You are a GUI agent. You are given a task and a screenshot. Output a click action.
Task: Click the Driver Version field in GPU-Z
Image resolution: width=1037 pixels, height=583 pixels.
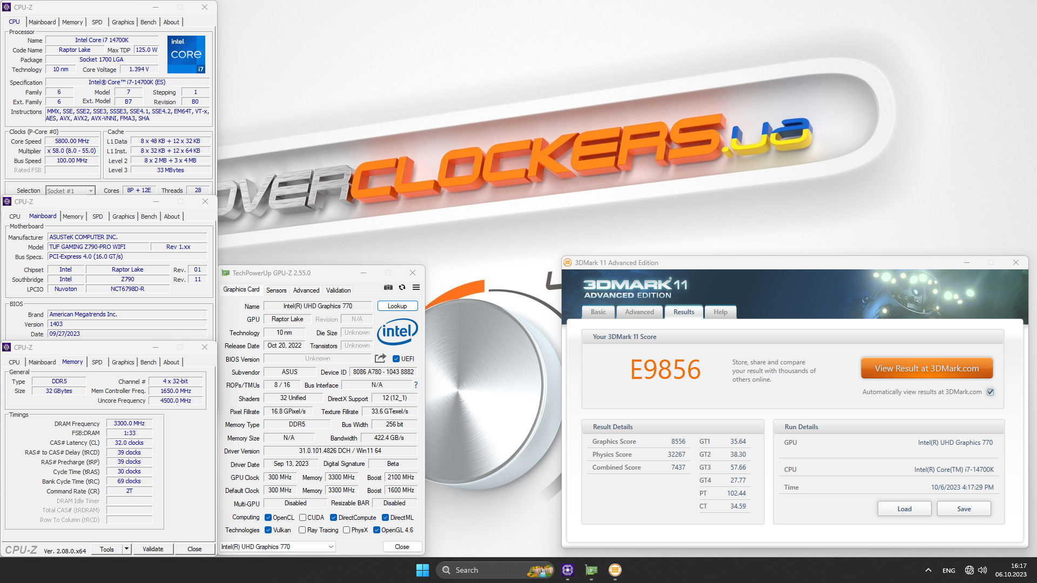340,451
